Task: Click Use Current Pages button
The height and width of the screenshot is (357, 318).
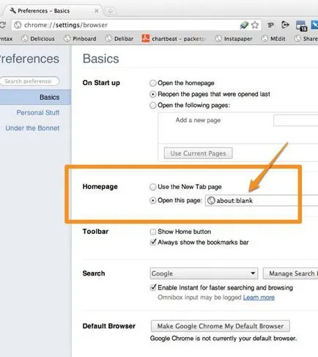Action: point(198,153)
